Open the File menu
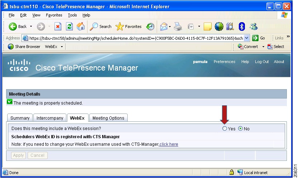 (11, 15)
